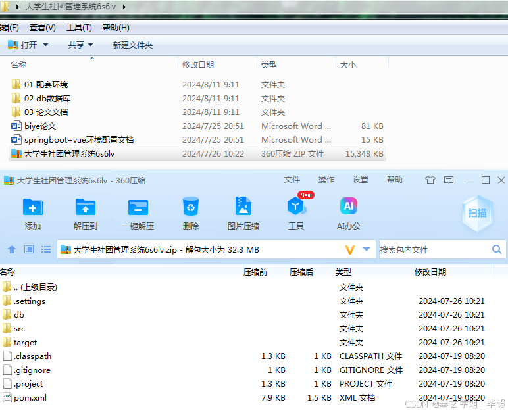Sort Explorer by the 名称 column header
Screen dimensions: 508x413
point(18,64)
